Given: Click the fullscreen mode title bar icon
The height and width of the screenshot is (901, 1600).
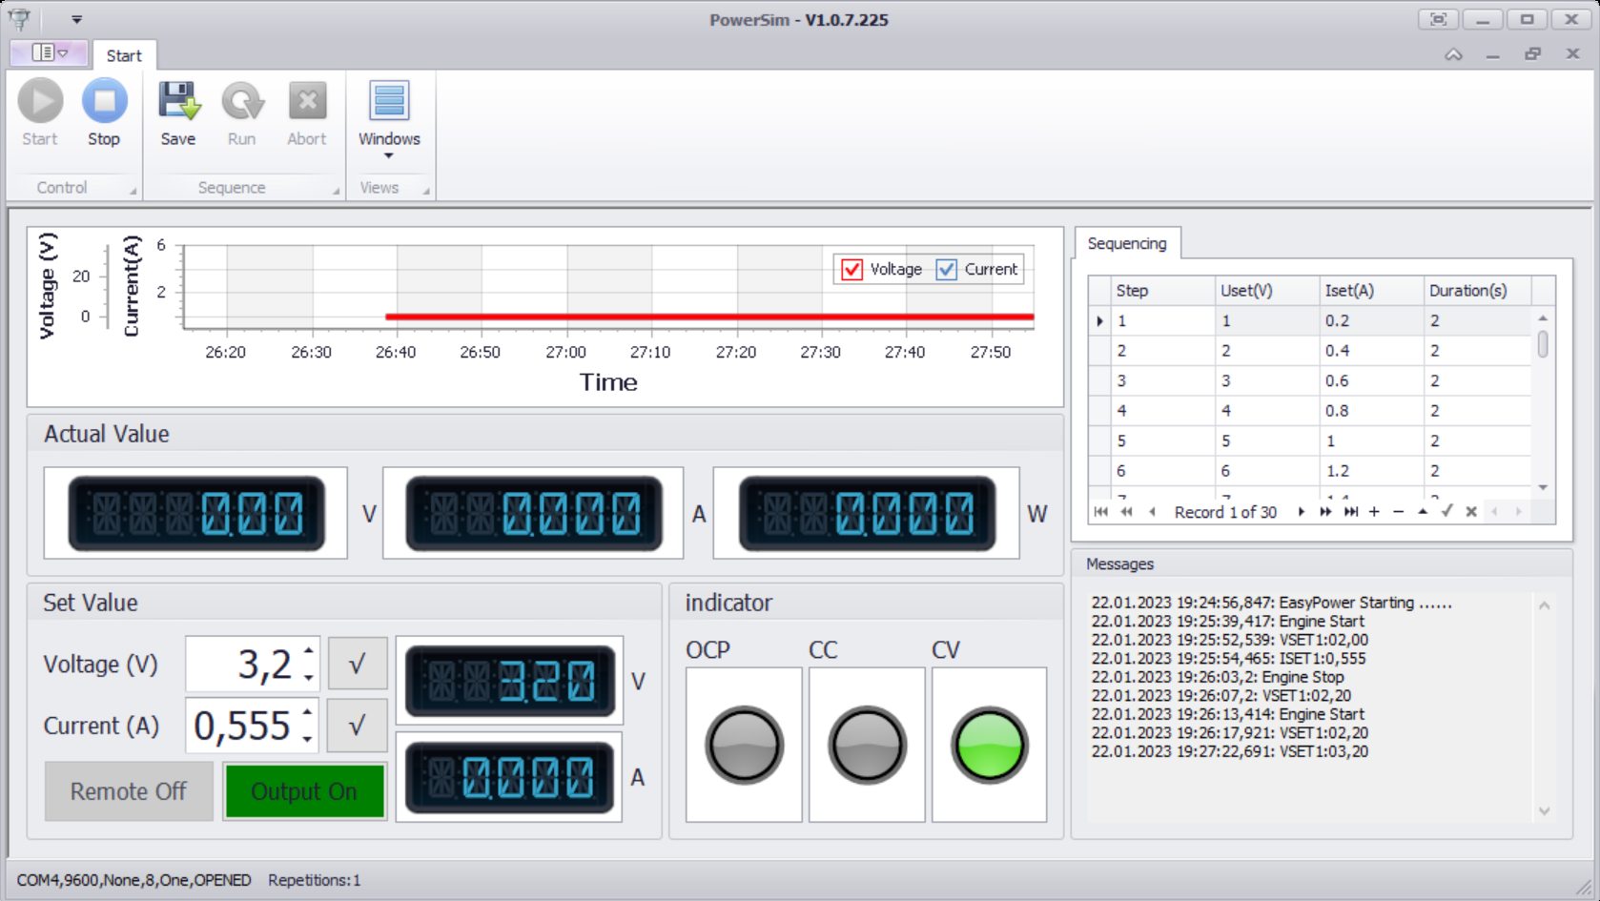Looking at the screenshot, I should [1438, 19].
